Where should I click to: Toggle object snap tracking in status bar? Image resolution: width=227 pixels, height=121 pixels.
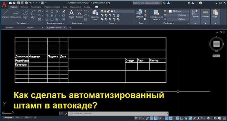[167, 118]
